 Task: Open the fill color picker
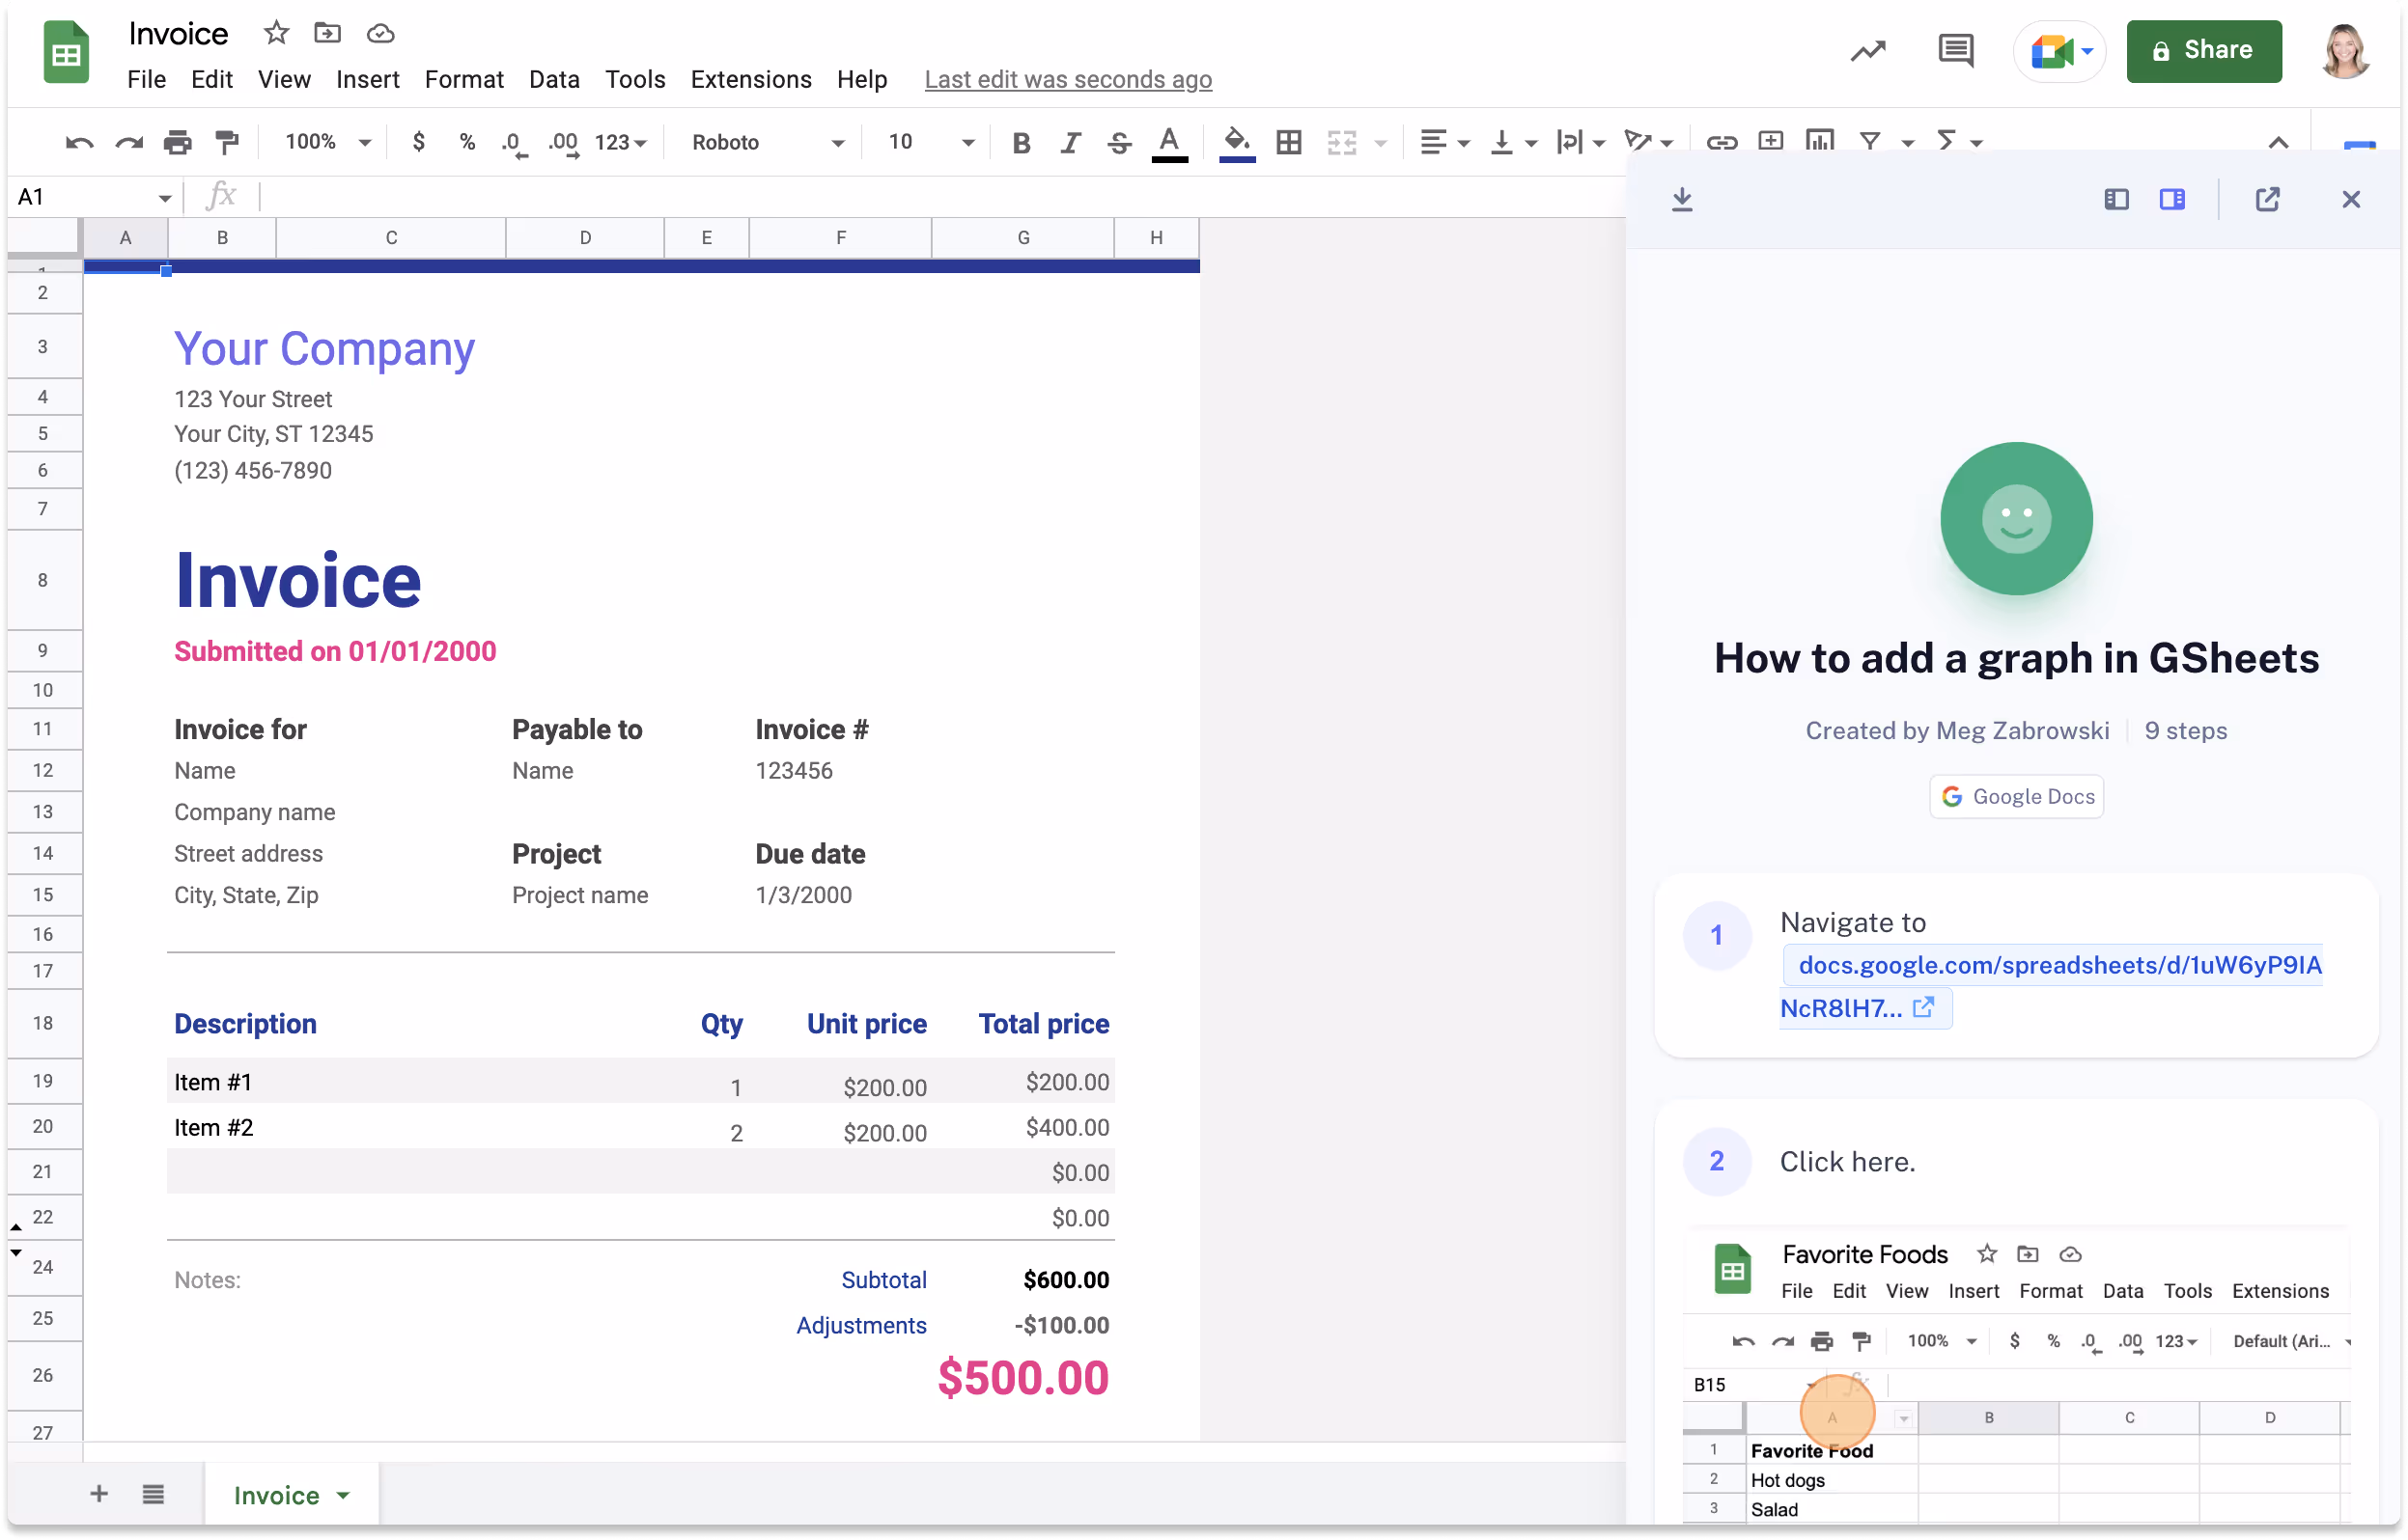[x=1237, y=143]
